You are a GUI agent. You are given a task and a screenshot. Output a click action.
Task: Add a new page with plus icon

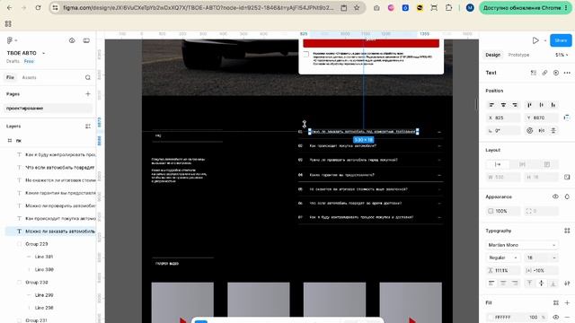pos(88,94)
